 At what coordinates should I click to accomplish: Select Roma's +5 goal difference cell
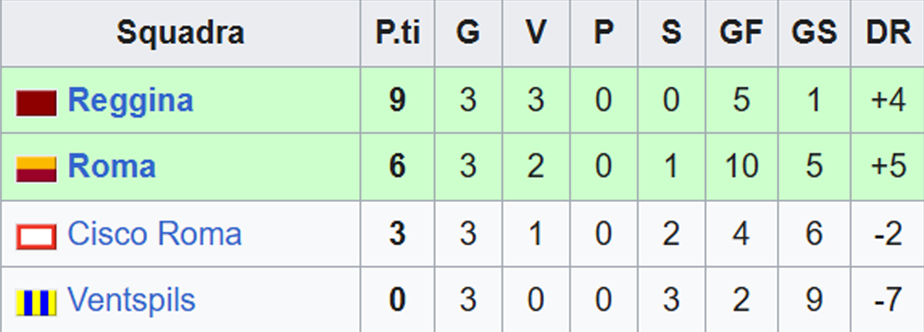[887, 167]
